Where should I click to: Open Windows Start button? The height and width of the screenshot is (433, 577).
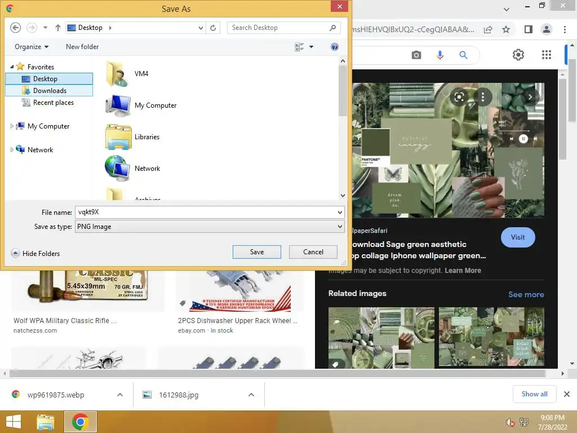14,422
